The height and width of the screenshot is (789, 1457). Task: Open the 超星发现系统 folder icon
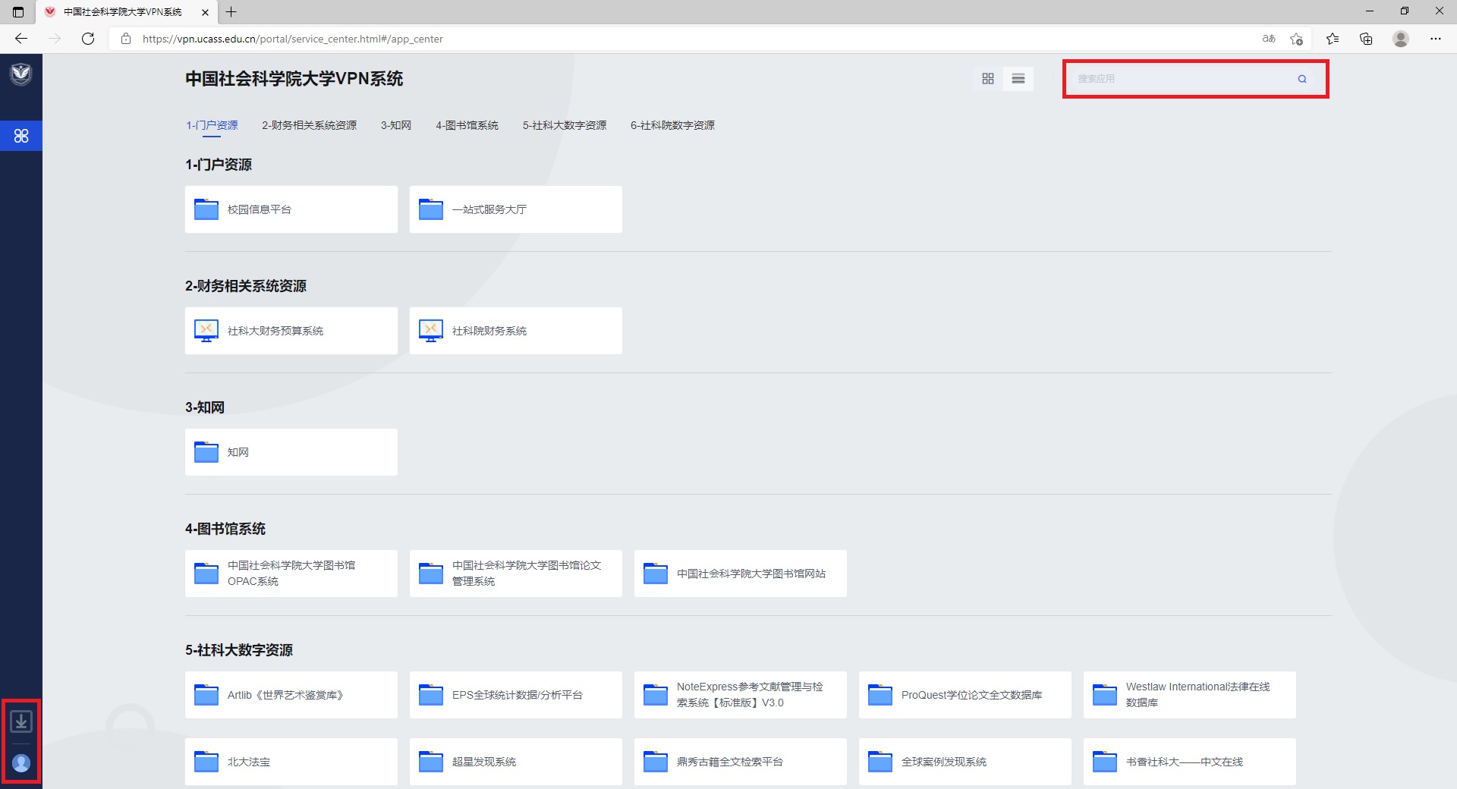(431, 762)
